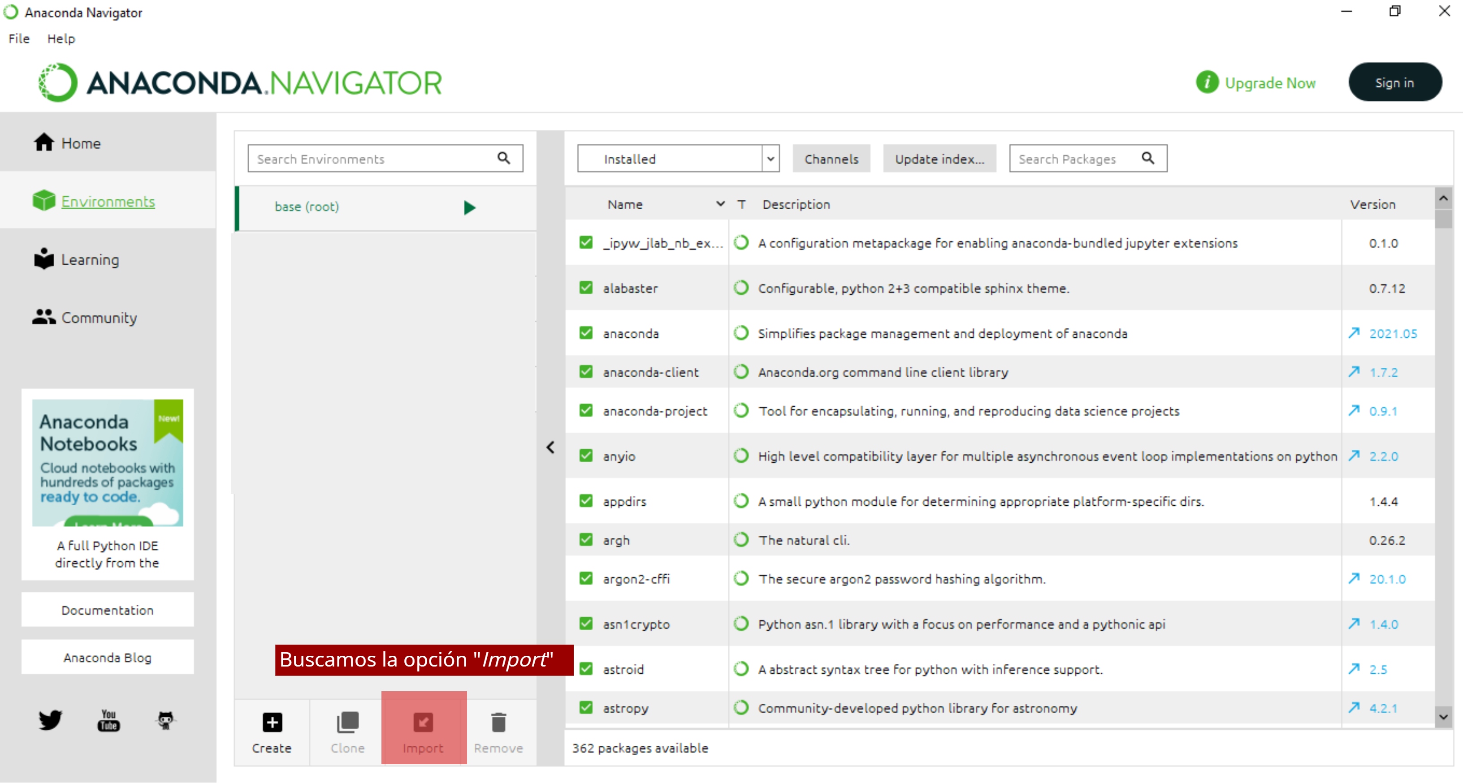Open the GitHub octocat icon link
This screenshot has height=783, width=1463.
(x=165, y=720)
